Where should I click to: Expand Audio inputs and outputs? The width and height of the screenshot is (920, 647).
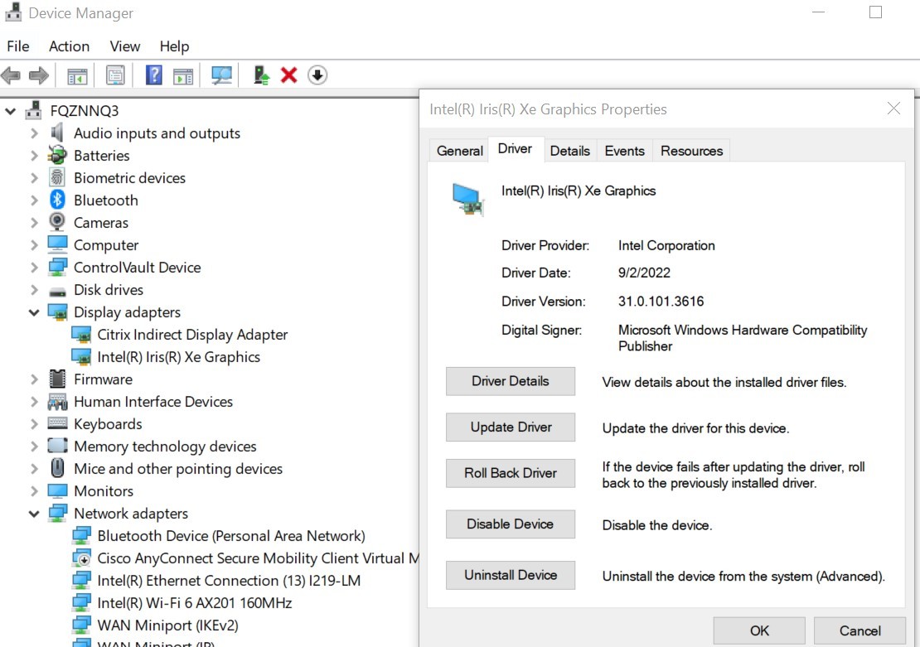pyautogui.click(x=34, y=133)
